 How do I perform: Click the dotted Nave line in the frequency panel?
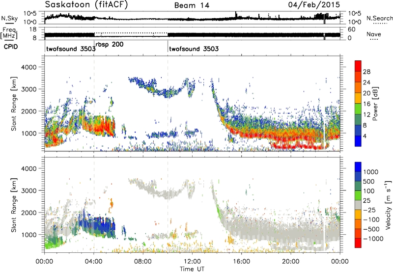[131, 33]
